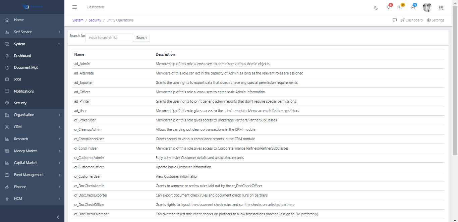Viewport: 458px width, 222px height.
Task: Collapse the System sidebar section
Action: [19, 44]
